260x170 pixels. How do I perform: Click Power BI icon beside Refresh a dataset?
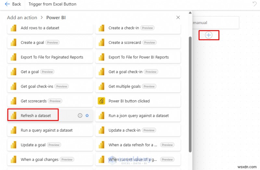pos(14,115)
